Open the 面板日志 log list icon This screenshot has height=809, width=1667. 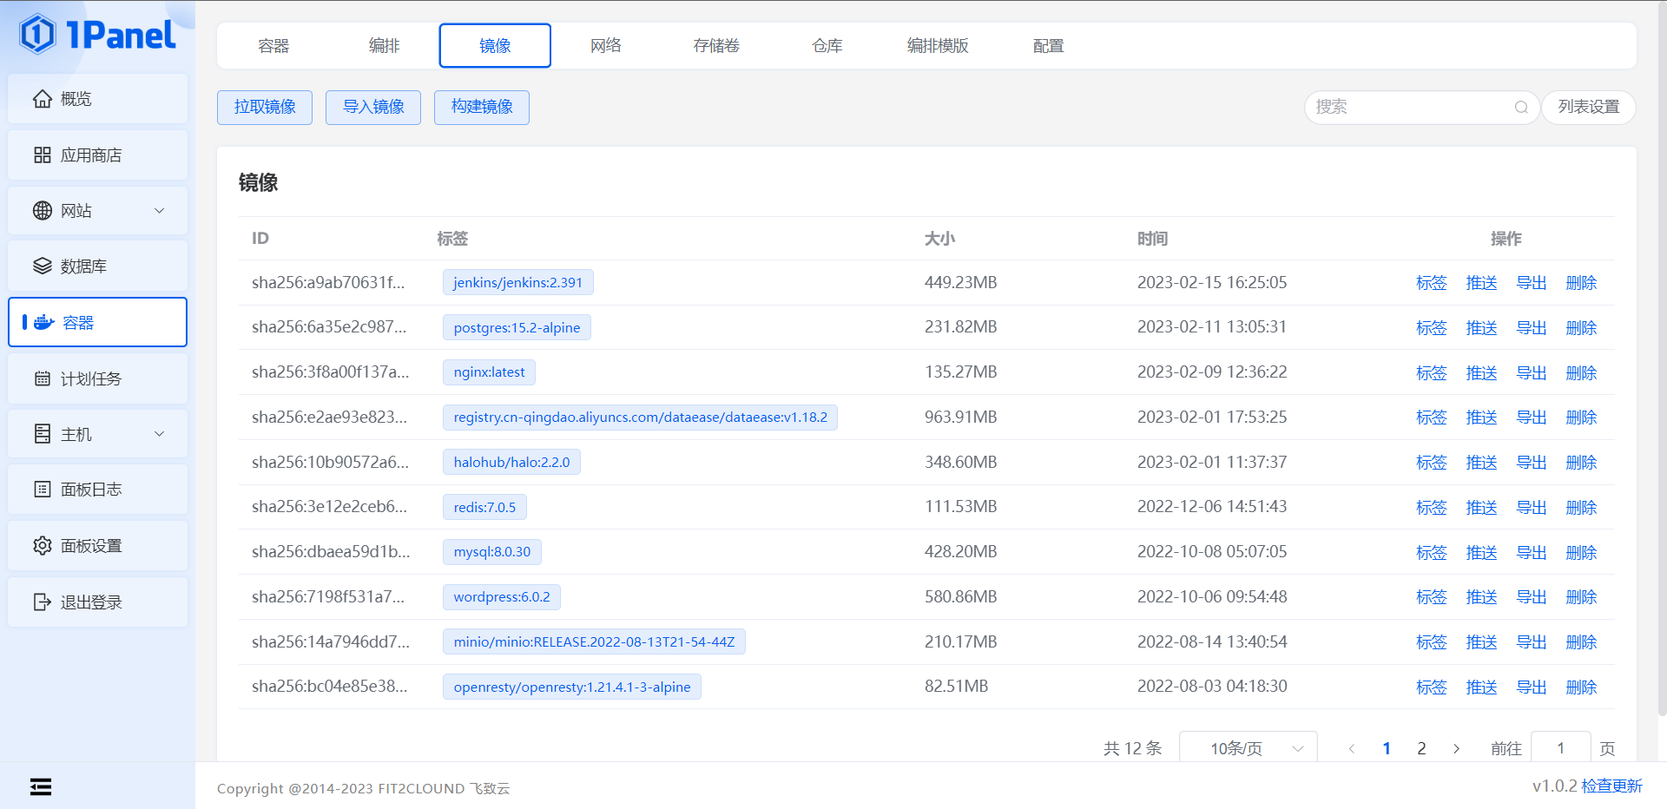(43, 490)
